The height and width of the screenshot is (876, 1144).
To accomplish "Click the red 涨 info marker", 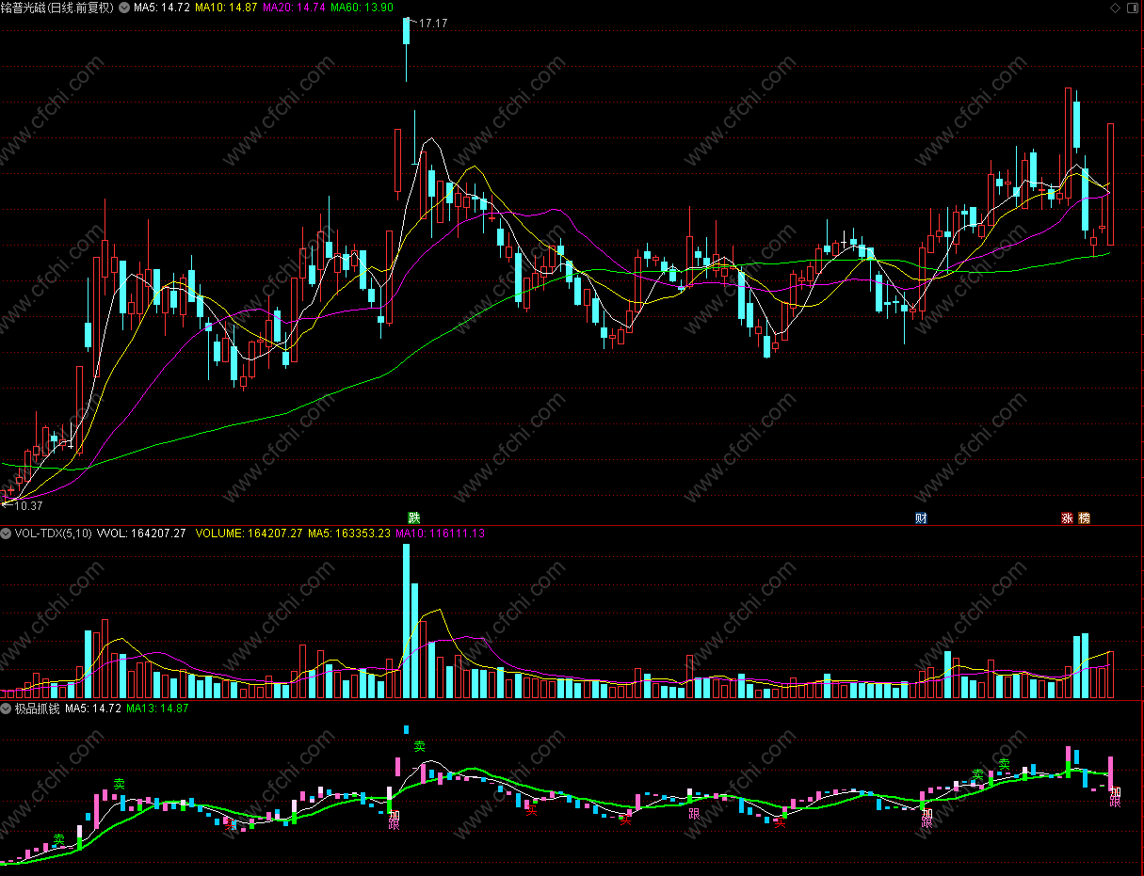I will pyautogui.click(x=1068, y=518).
